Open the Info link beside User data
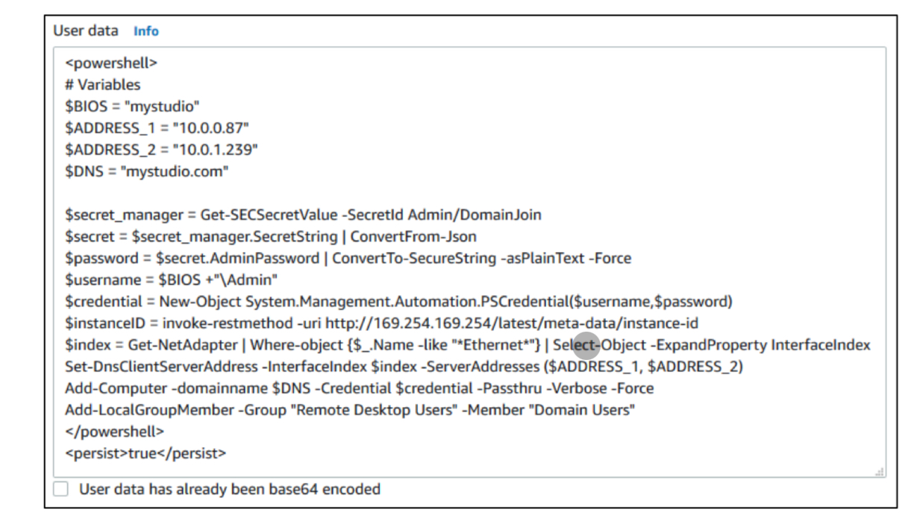This screenshot has height=515, width=923. pos(146,31)
